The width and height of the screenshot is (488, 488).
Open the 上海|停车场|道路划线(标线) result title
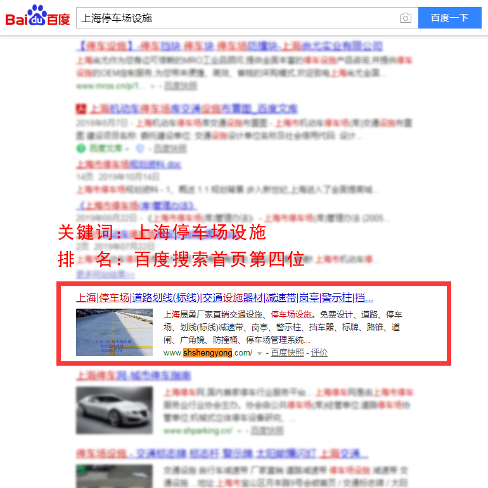224,297
